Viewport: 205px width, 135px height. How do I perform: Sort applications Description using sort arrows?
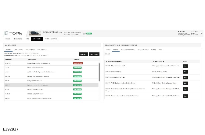point(163,61)
